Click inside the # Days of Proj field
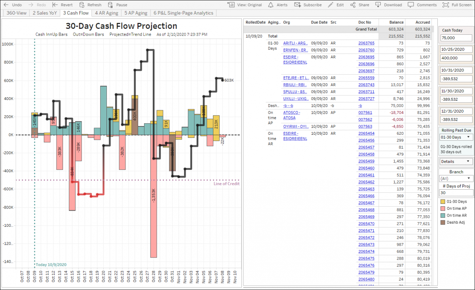This screenshot has height=290, width=475. 456,193
